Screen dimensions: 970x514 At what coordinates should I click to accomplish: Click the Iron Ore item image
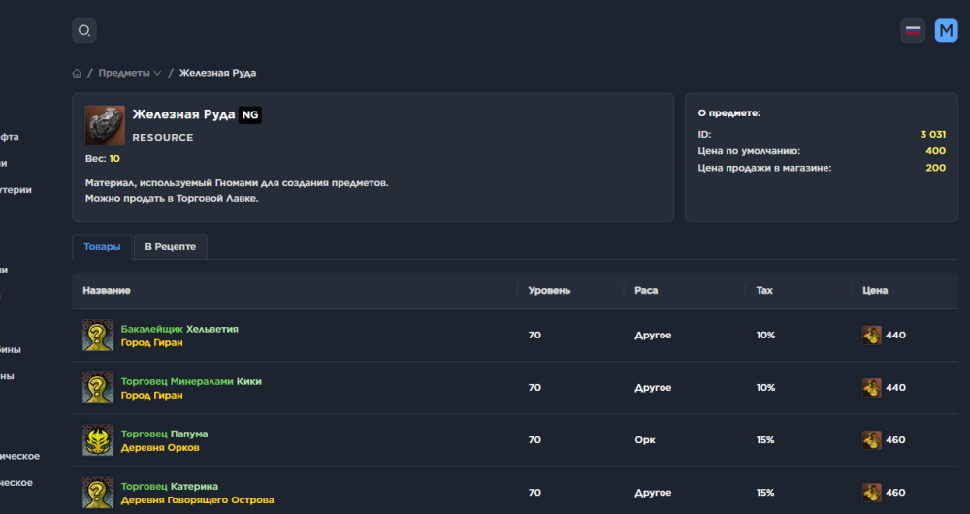[105, 125]
